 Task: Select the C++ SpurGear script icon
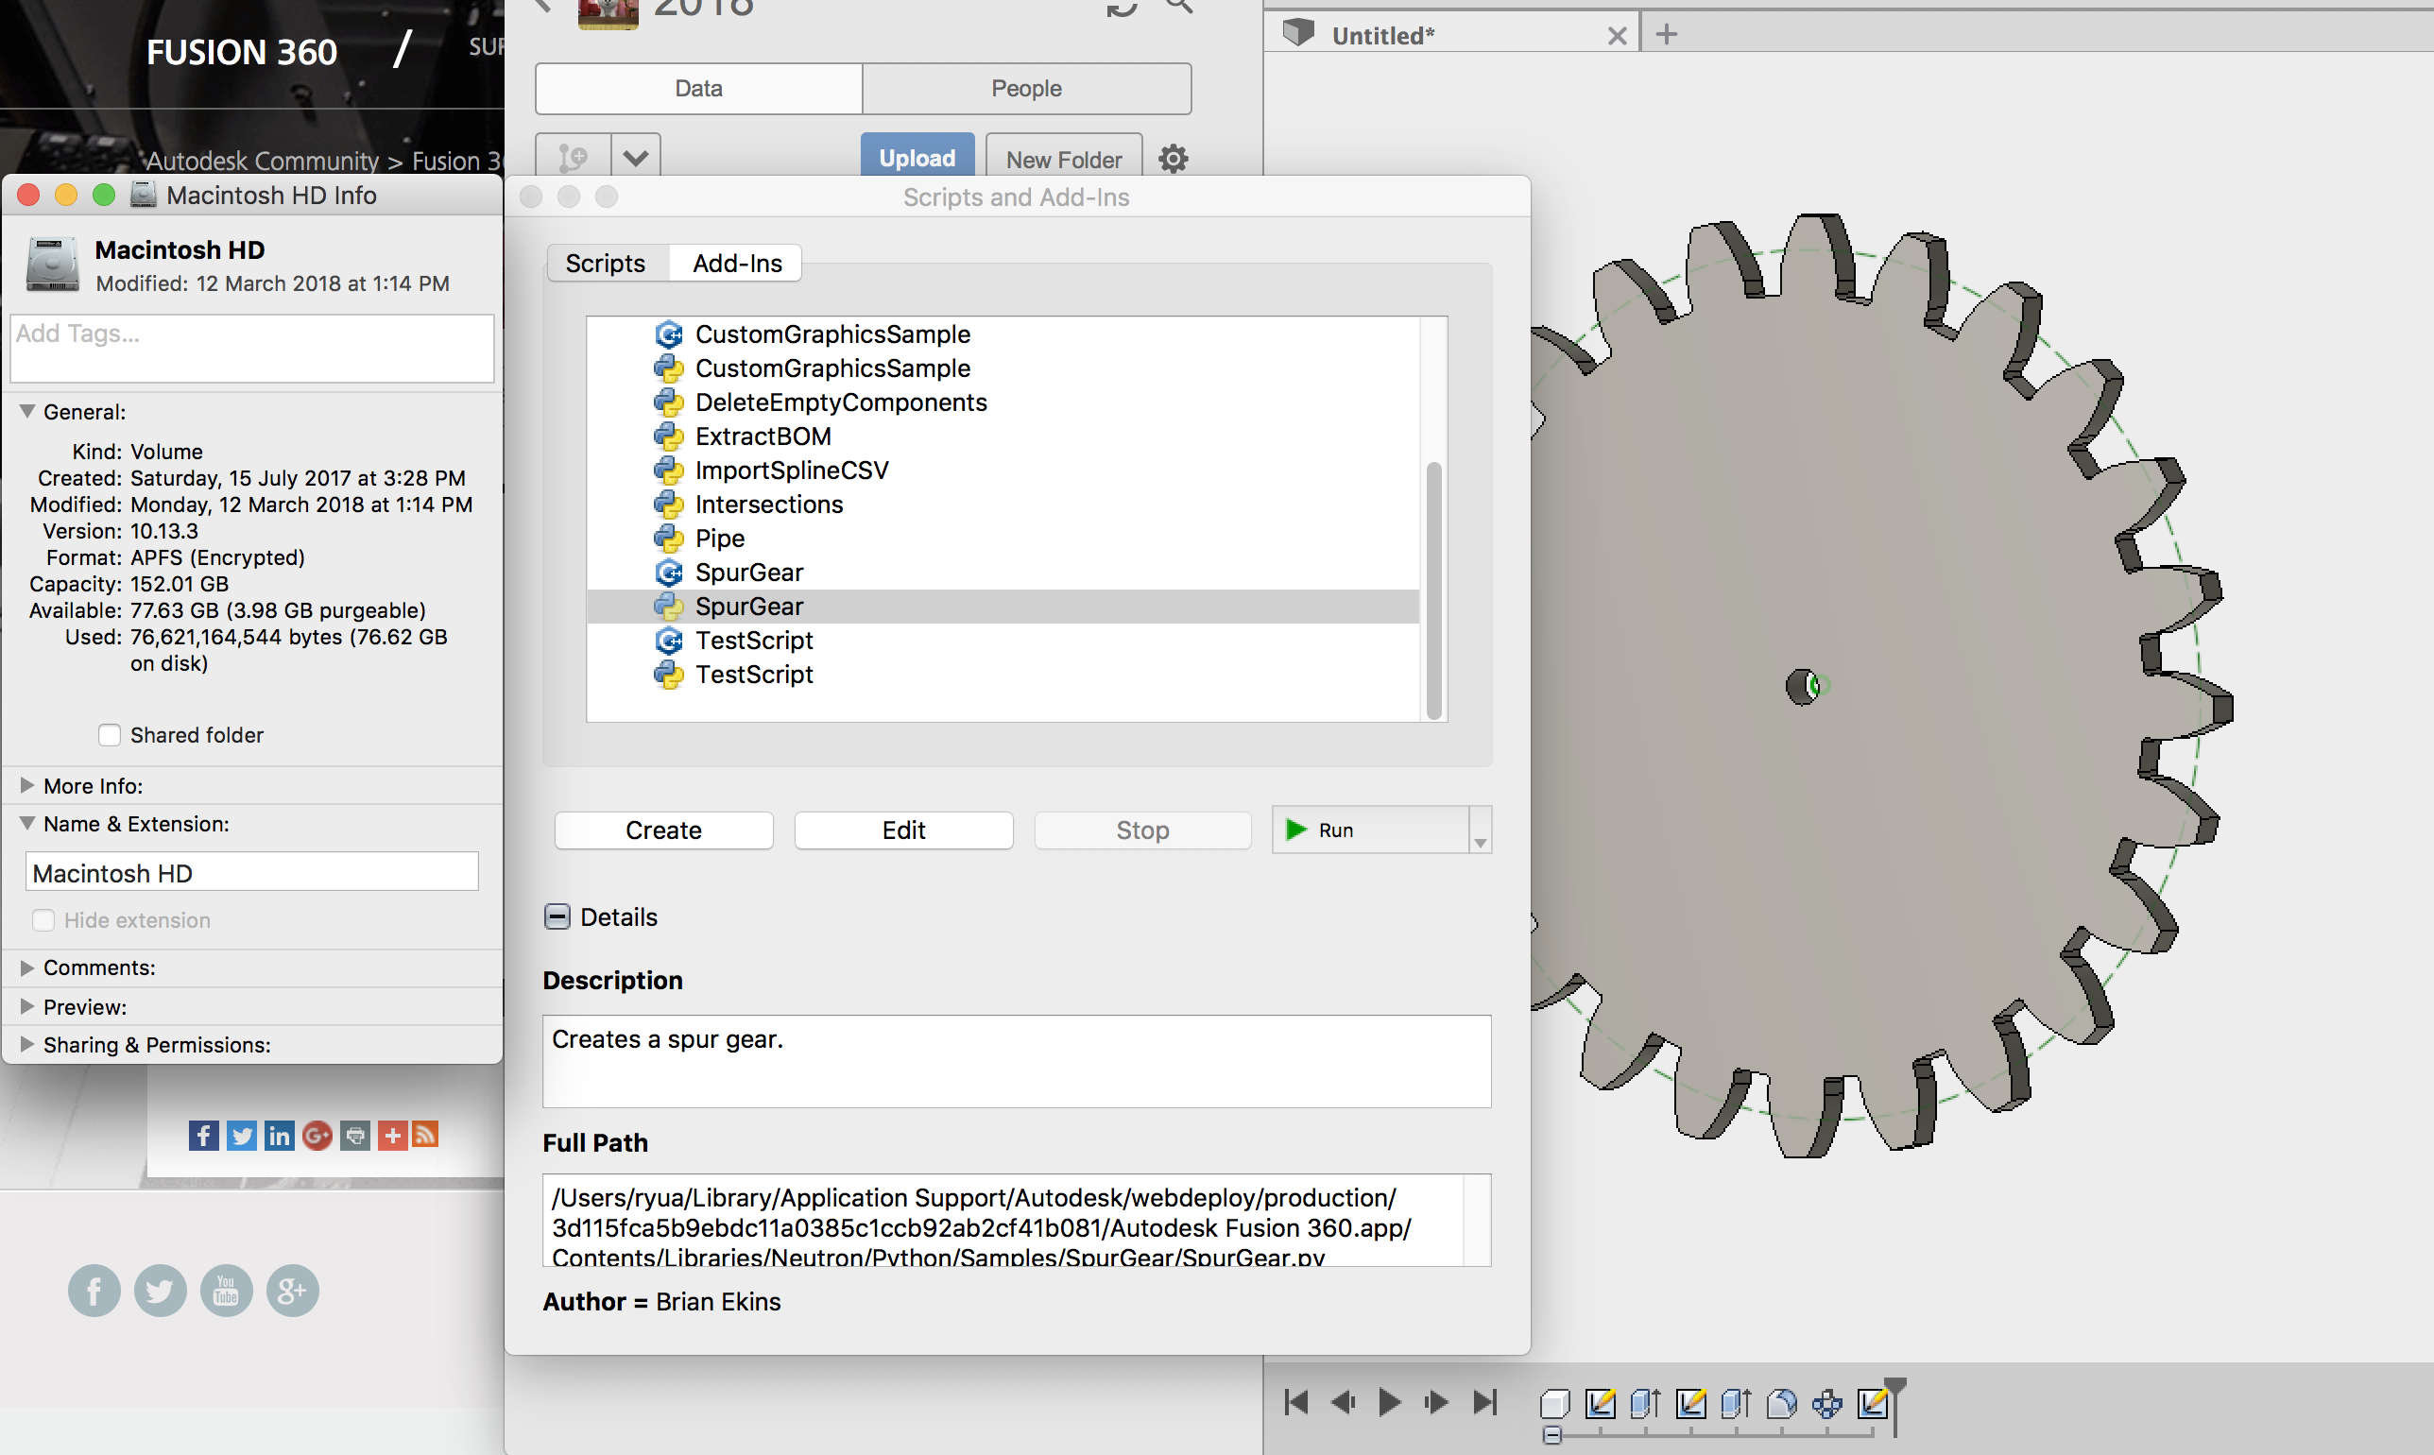click(670, 572)
